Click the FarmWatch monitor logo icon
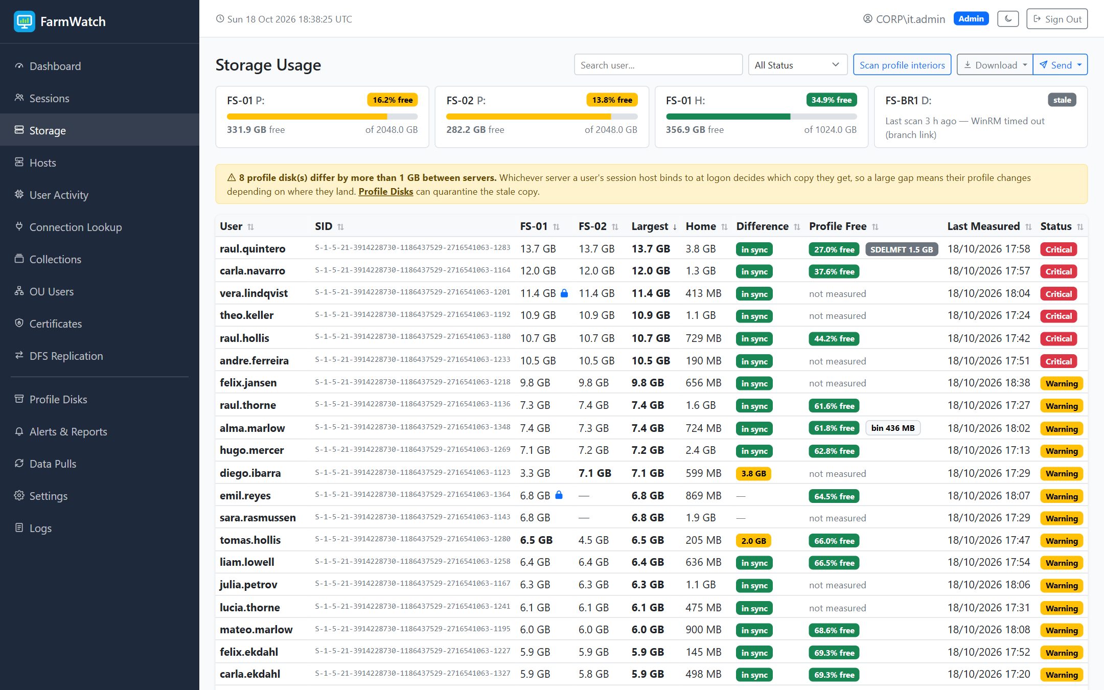The height and width of the screenshot is (690, 1104). [x=24, y=21]
